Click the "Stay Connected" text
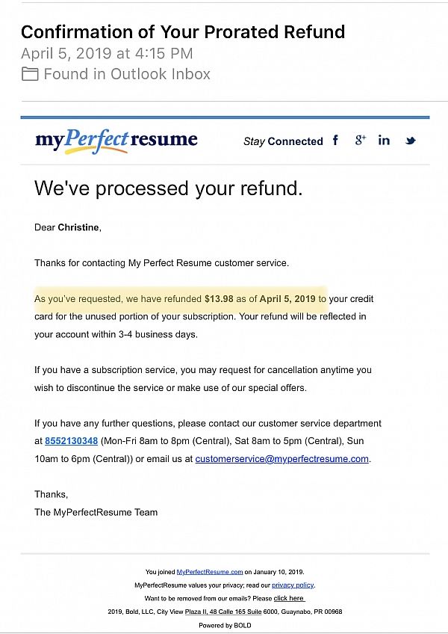Screen dimensions: 448x634 (x=283, y=141)
